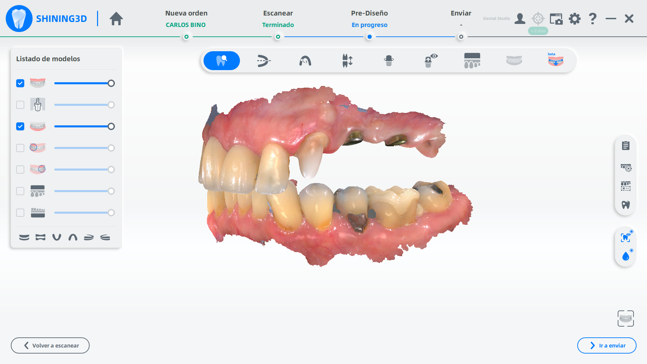Screen dimensions: 647x364
Task: Uncheck the first full-jaw model checkbox
Action: tap(20, 83)
